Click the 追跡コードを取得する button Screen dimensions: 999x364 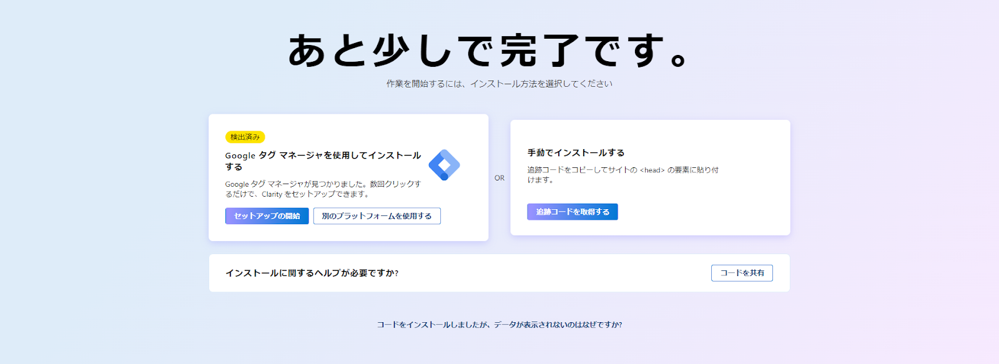572,212
